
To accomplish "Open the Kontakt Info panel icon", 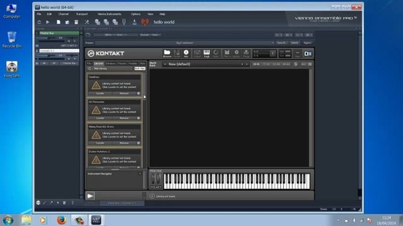I will [186, 53].
